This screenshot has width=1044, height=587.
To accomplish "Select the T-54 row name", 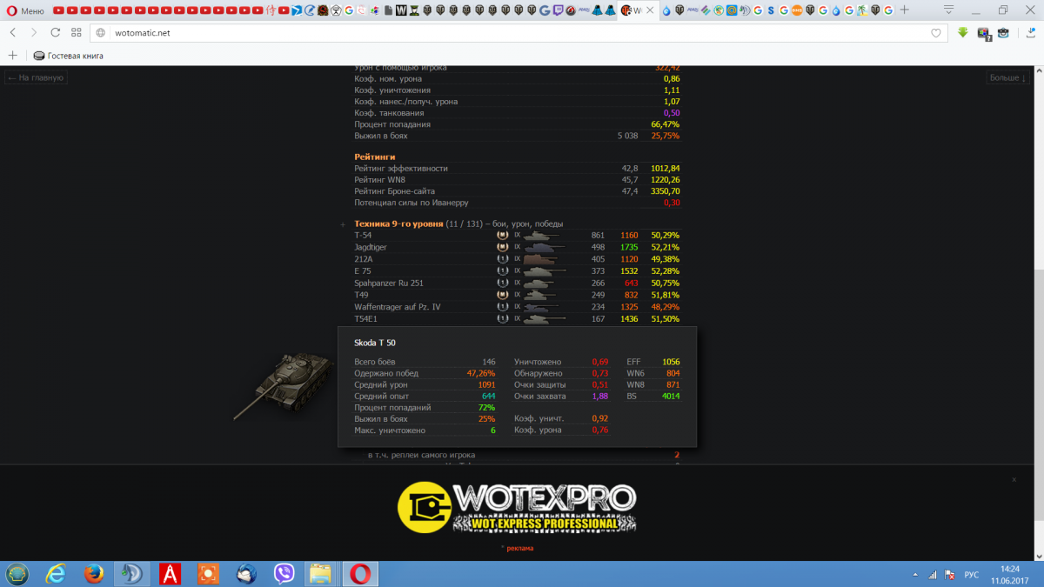I will click(363, 235).
